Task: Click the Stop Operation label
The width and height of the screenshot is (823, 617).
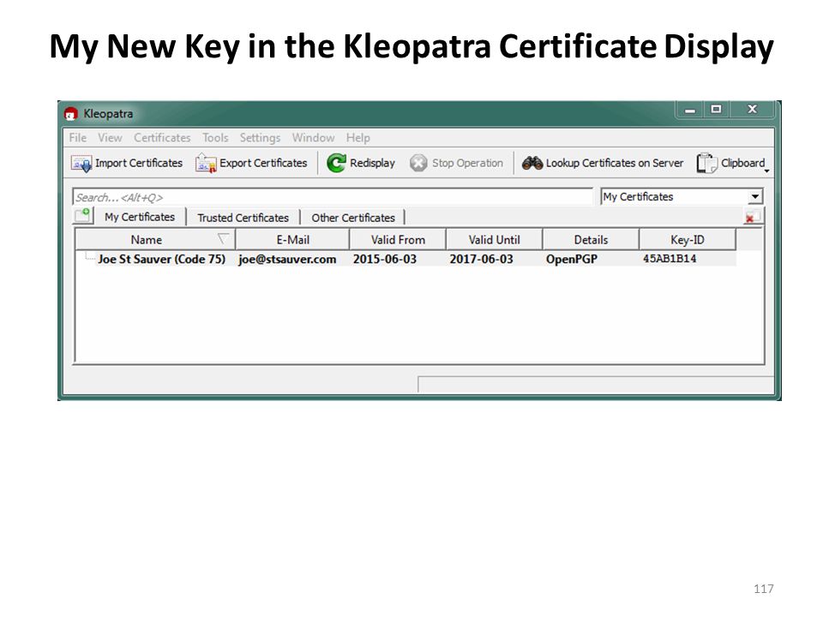Action: (x=468, y=163)
